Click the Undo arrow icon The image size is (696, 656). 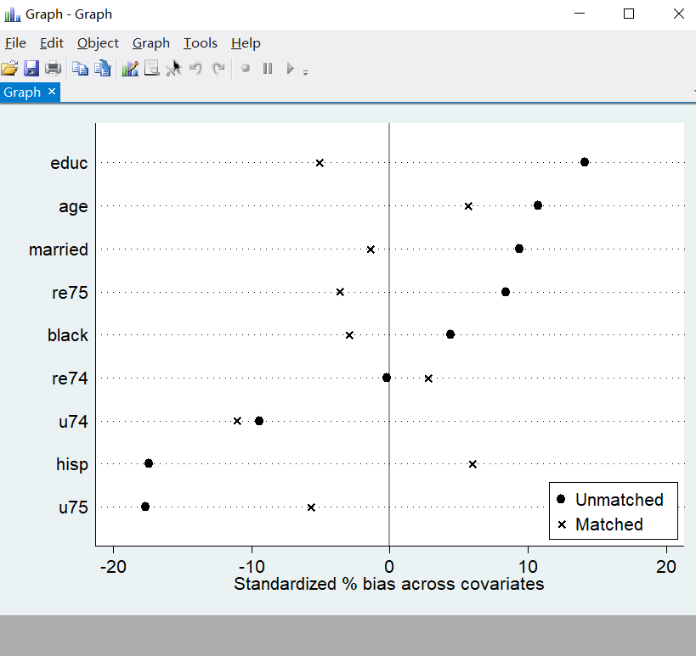tap(196, 69)
